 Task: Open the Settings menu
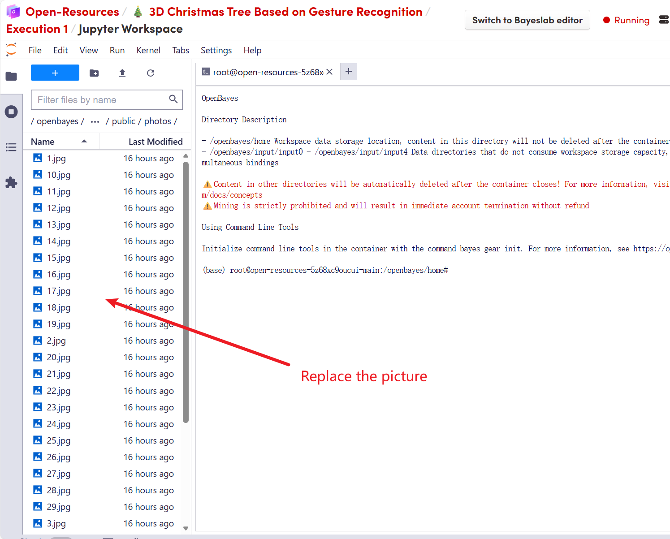tap(216, 50)
